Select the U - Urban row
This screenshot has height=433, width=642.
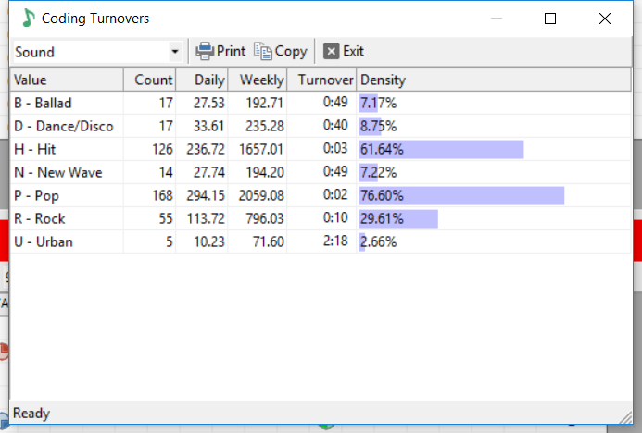click(321, 241)
